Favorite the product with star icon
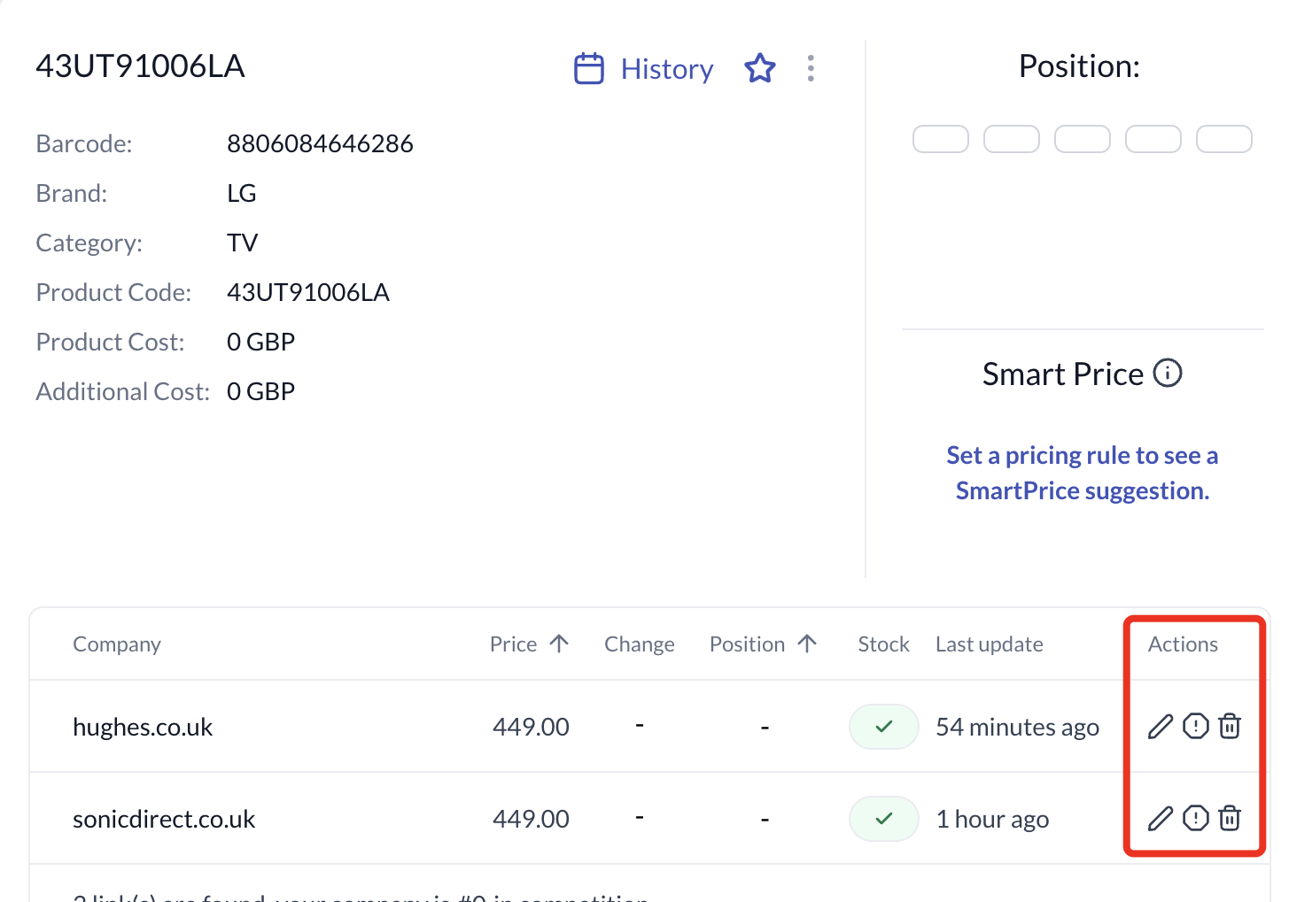The height and width of the screenshot is (902, 1289). click(x=760, y=68)
